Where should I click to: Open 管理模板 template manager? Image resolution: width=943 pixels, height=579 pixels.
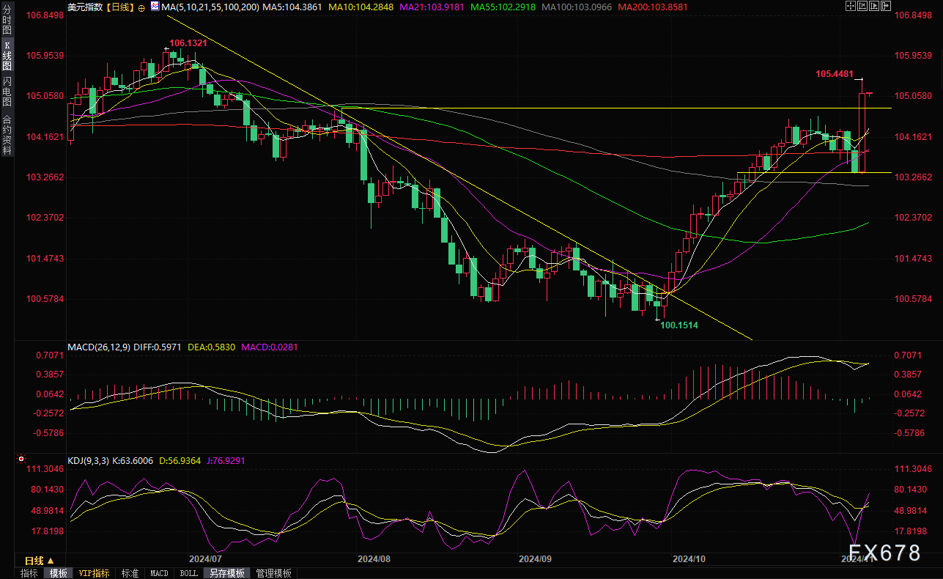[273, 573]
